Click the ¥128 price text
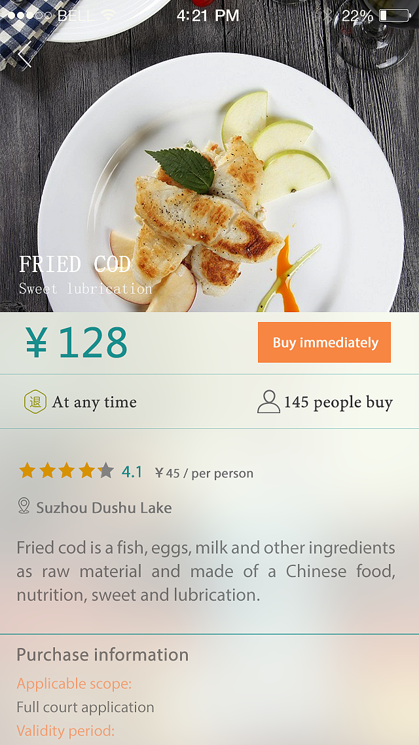The image size is (419, 745). tap(77, 343)
